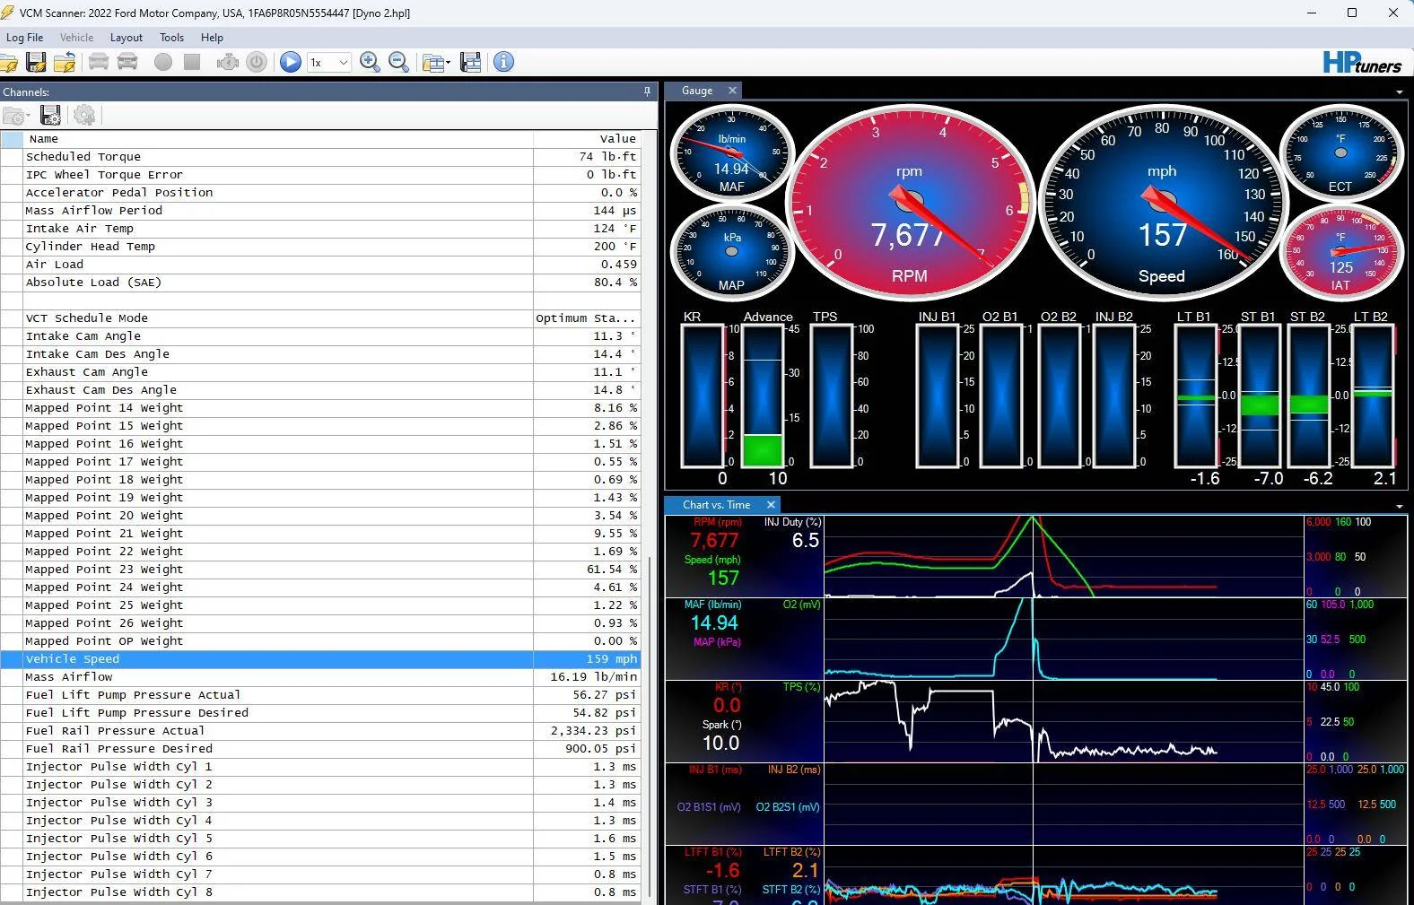Click the first grey car icon in the toolbar

coord(99,62)
